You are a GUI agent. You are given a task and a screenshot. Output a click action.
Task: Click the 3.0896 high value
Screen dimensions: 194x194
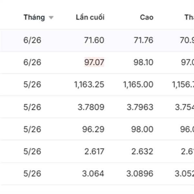point(140,174)
